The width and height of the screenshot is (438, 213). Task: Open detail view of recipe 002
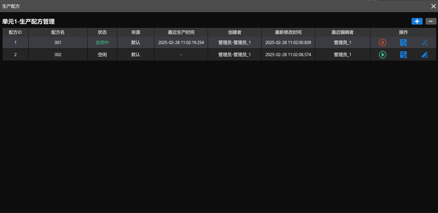click(x=404, y=55)
